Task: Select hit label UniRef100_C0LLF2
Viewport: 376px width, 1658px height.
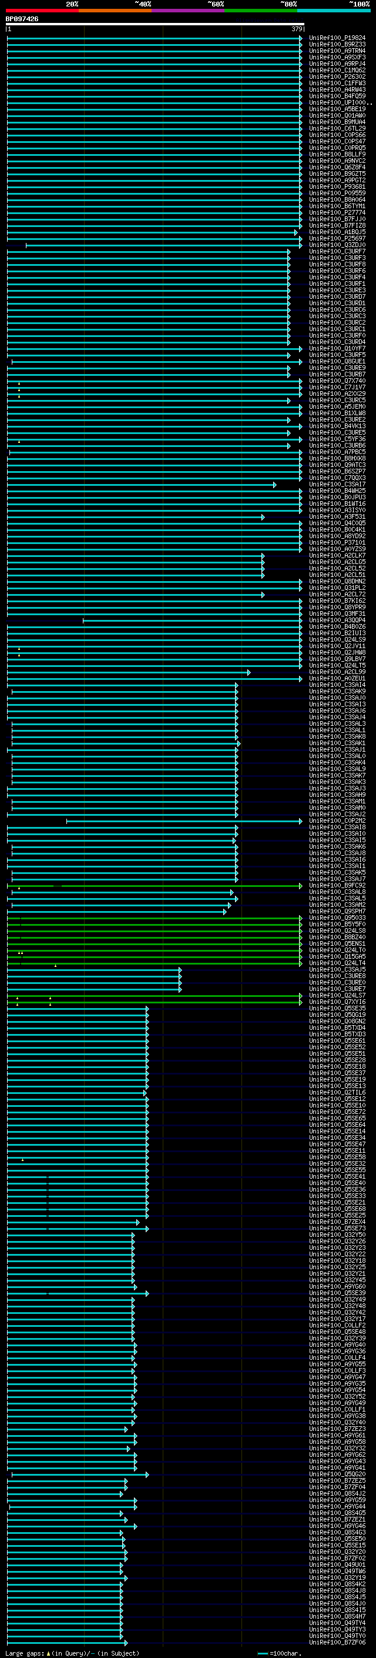Action: [337, 1325]
